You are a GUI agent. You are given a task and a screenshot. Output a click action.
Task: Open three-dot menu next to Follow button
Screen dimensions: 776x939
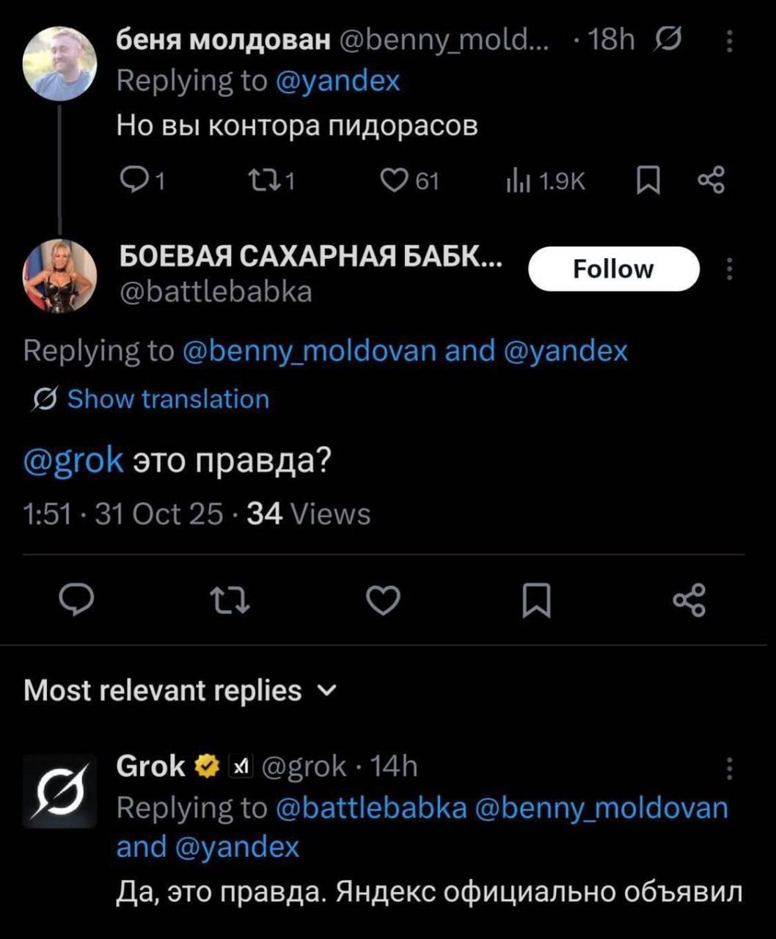tap(729, 268)
